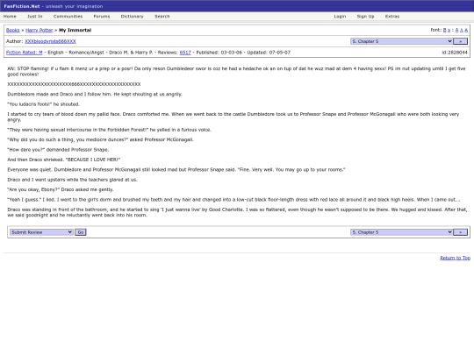
Task: Open the Just In menu
Action: (x=35, y=17)
